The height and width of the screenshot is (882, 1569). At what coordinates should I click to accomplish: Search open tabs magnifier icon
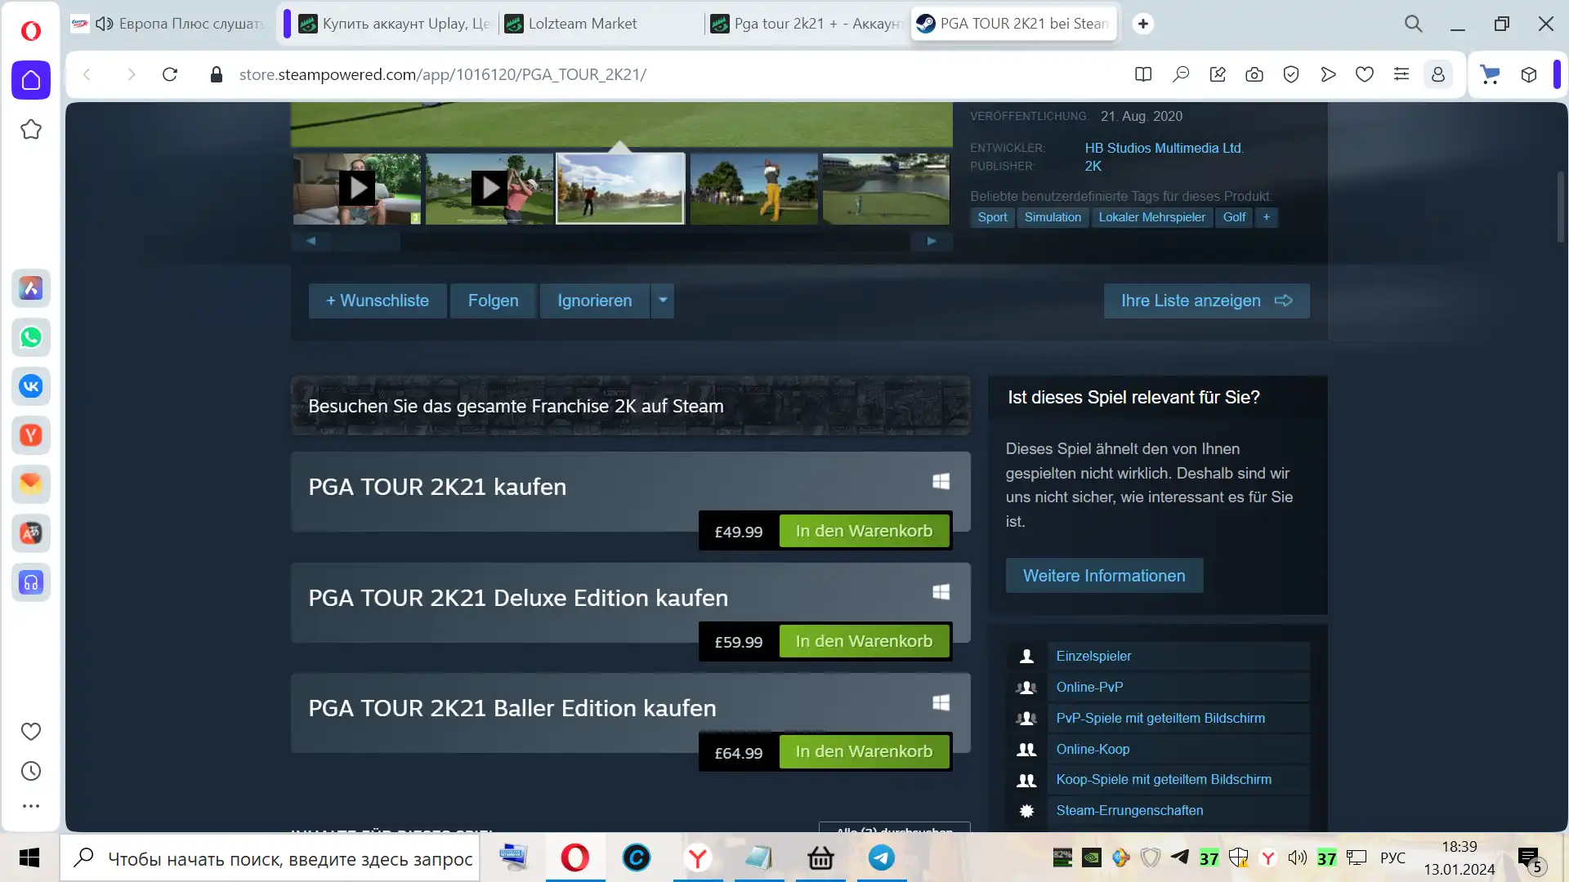(1414, 24)
